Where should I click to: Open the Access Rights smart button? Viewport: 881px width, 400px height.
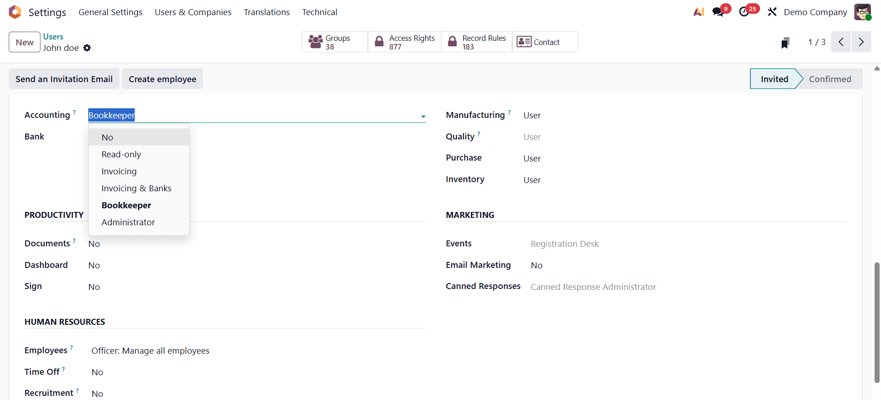click(404, 42)
